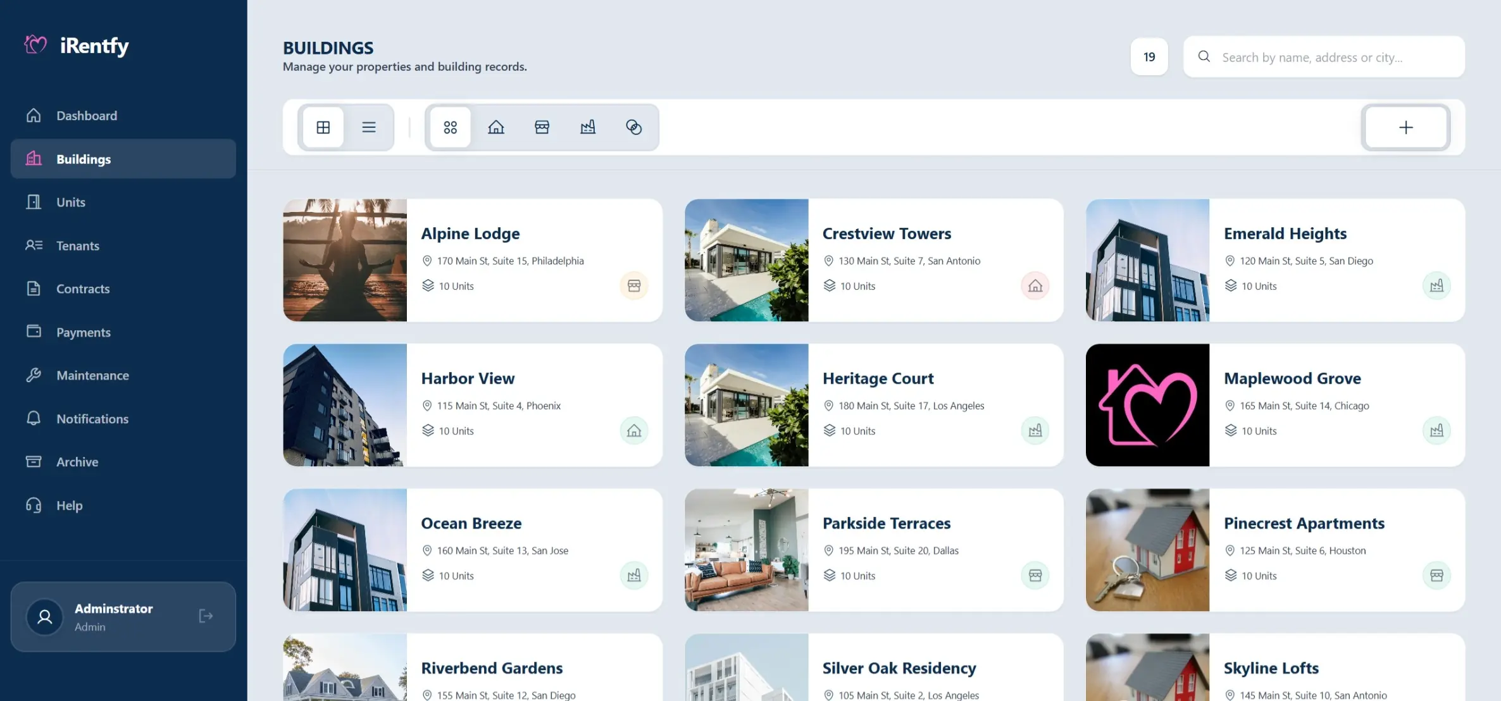Open the Parkside Terraces building
Viewport: 1501px width, 701px height.
click(874, 550)
